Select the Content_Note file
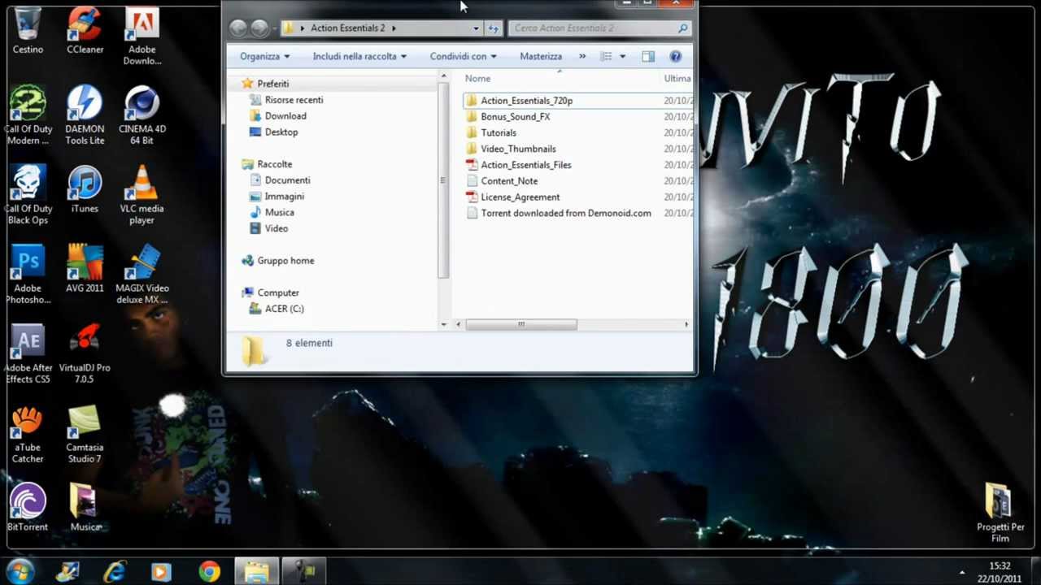The height and width of the screenshot is (585, 1041). 509,181
